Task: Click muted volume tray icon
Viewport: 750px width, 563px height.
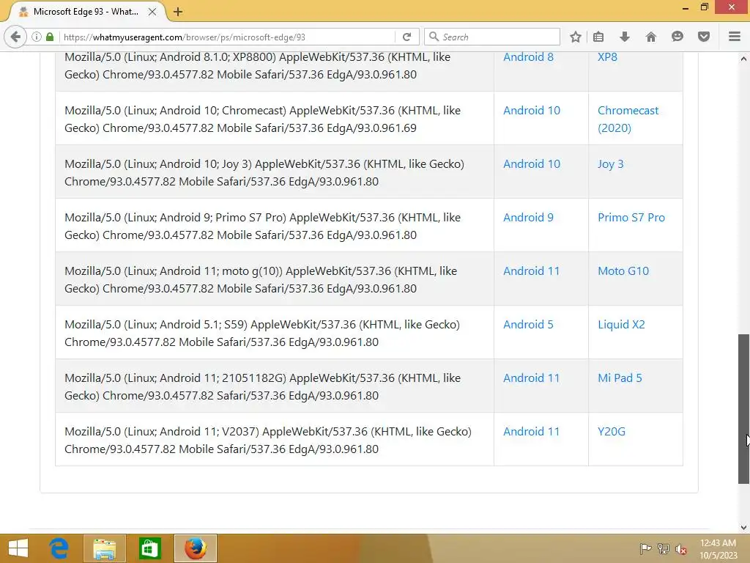Action: coord(681,549)
